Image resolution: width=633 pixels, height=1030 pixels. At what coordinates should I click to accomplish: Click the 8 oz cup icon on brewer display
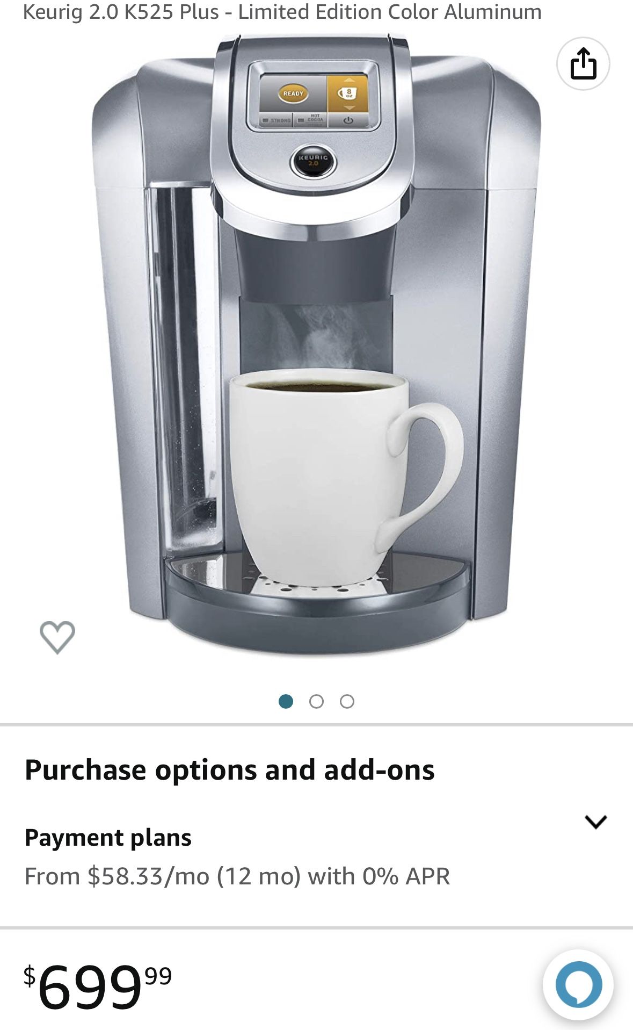point(348,93)
